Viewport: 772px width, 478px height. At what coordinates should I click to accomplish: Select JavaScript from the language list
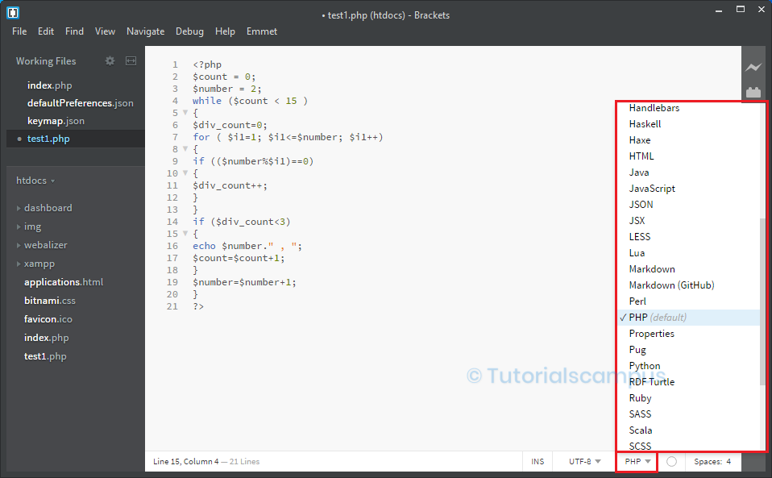[x=653, y=188]
